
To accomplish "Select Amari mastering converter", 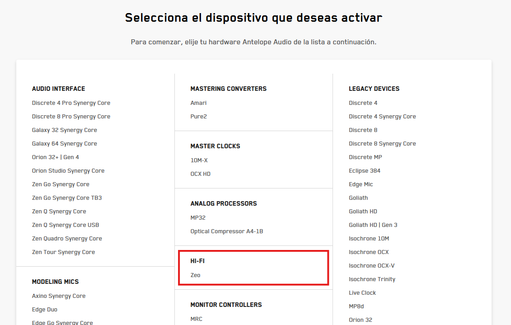I will (198, 103).
